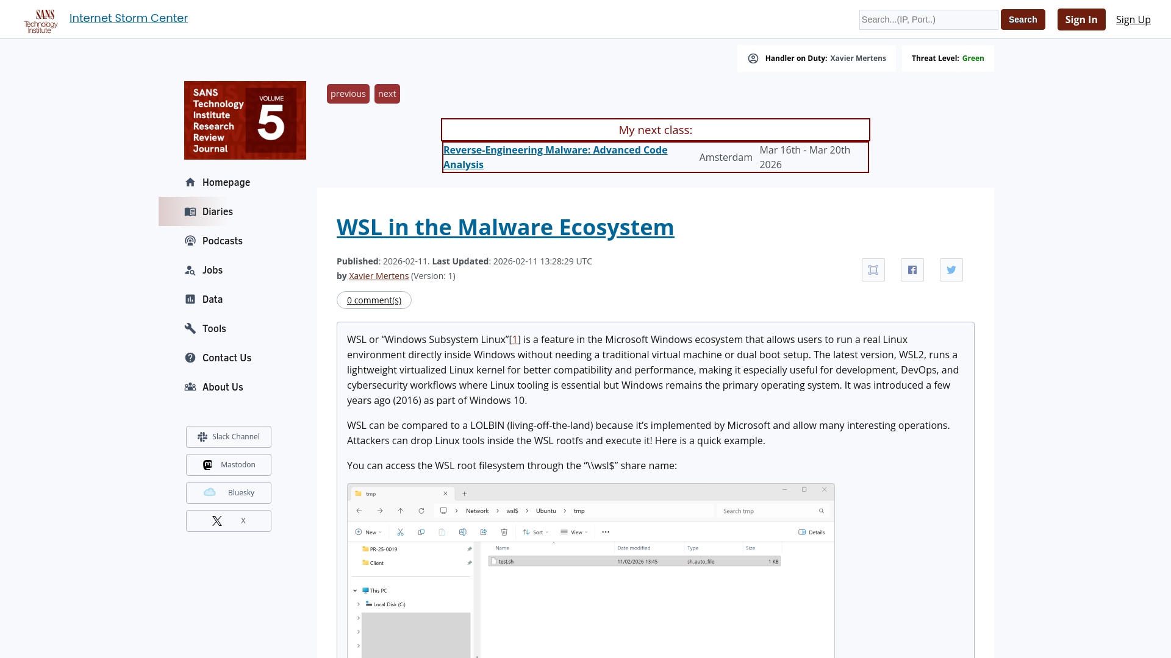
Task: Select the Diaries book icon in sidebar
Action: pos(190,211)
